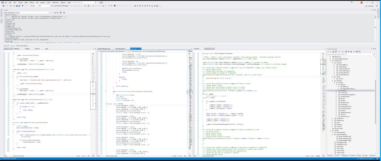The height and width of the screenshot is (161, 381).
Task: Open the Analyze menu
Action: pyautogui.click(x=42, y=2)
